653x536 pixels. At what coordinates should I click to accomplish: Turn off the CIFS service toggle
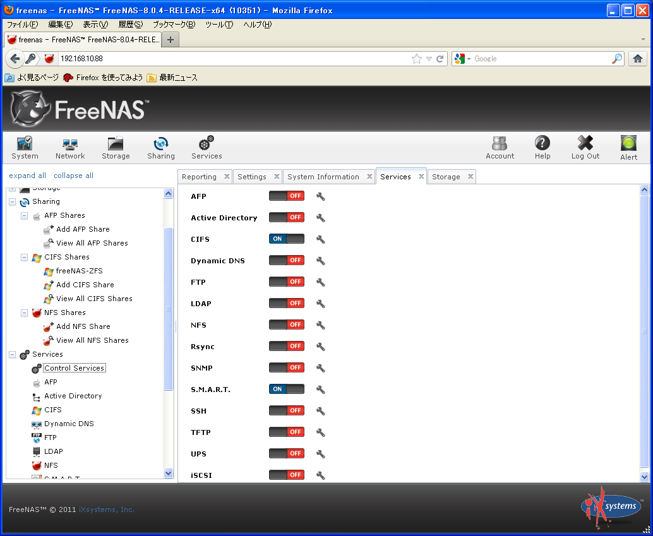tap(287, 239)
